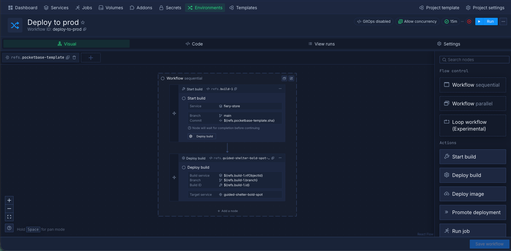Click the Save workflow button
The width and height of the screenshot is (511, 251).
point(489,244)
